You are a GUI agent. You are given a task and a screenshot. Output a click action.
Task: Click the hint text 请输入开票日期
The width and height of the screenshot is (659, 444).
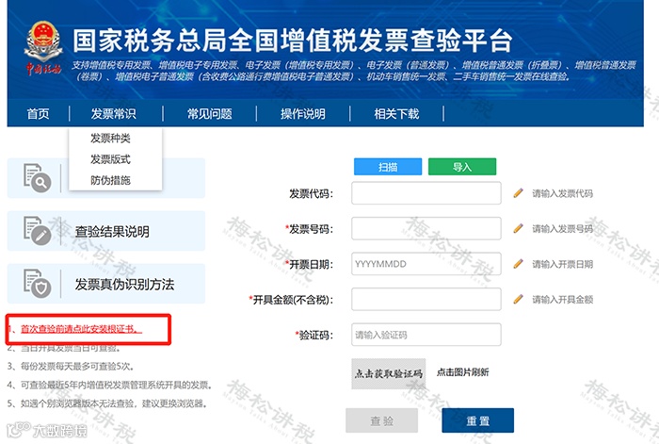coord(562,264)
